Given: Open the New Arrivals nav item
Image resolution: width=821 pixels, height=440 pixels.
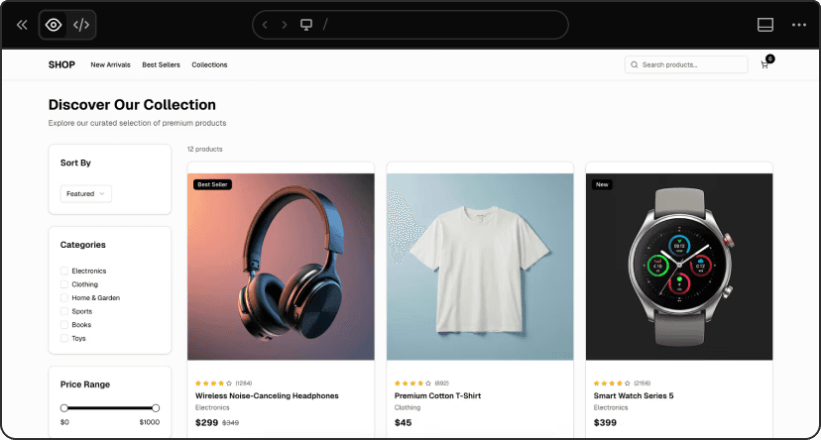Looking at the screenshot, I should pyautogui.click(x=110, y=65).
